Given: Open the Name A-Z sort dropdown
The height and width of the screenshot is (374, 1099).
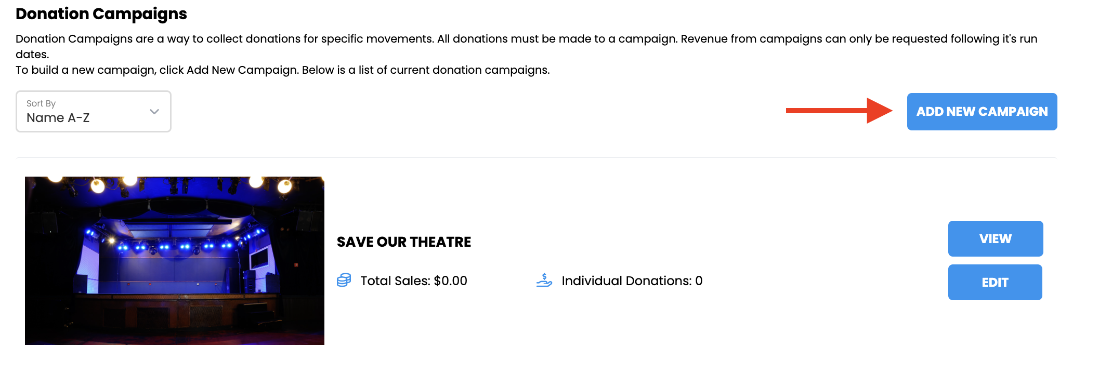Looking at the screenshot, I should pos(94,112).
